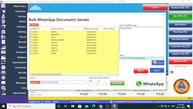The image size is (193, 109).
Task: Open the Messenger menu
Action: (x=21, y=83)
